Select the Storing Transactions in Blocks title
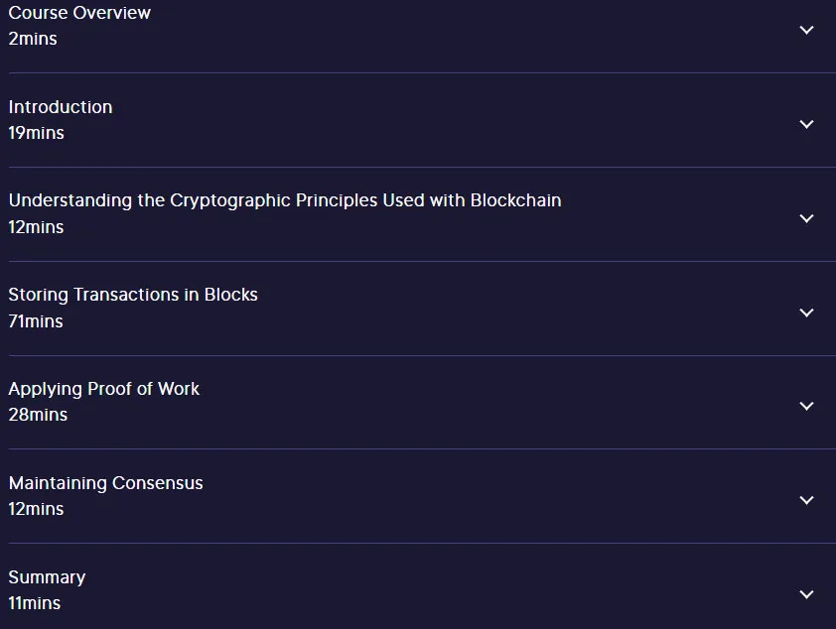836x629 pixels. point(133,295)
